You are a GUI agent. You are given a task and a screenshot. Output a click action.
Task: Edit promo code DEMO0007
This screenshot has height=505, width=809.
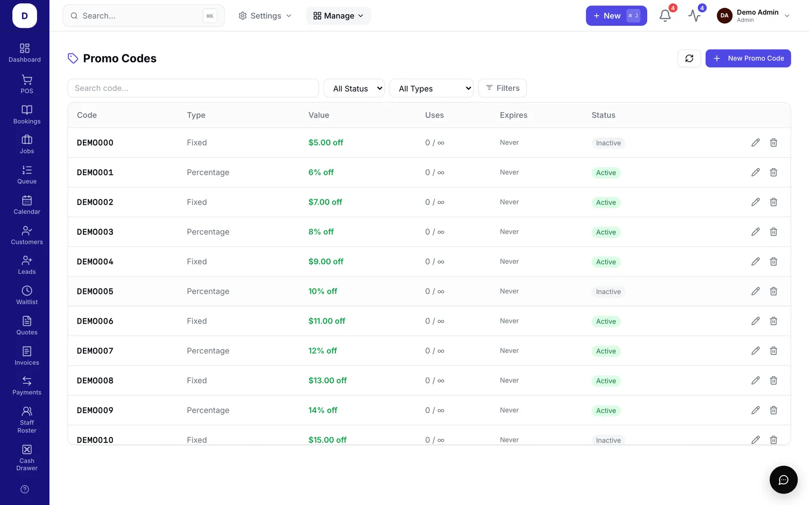(x=755, y=351)
